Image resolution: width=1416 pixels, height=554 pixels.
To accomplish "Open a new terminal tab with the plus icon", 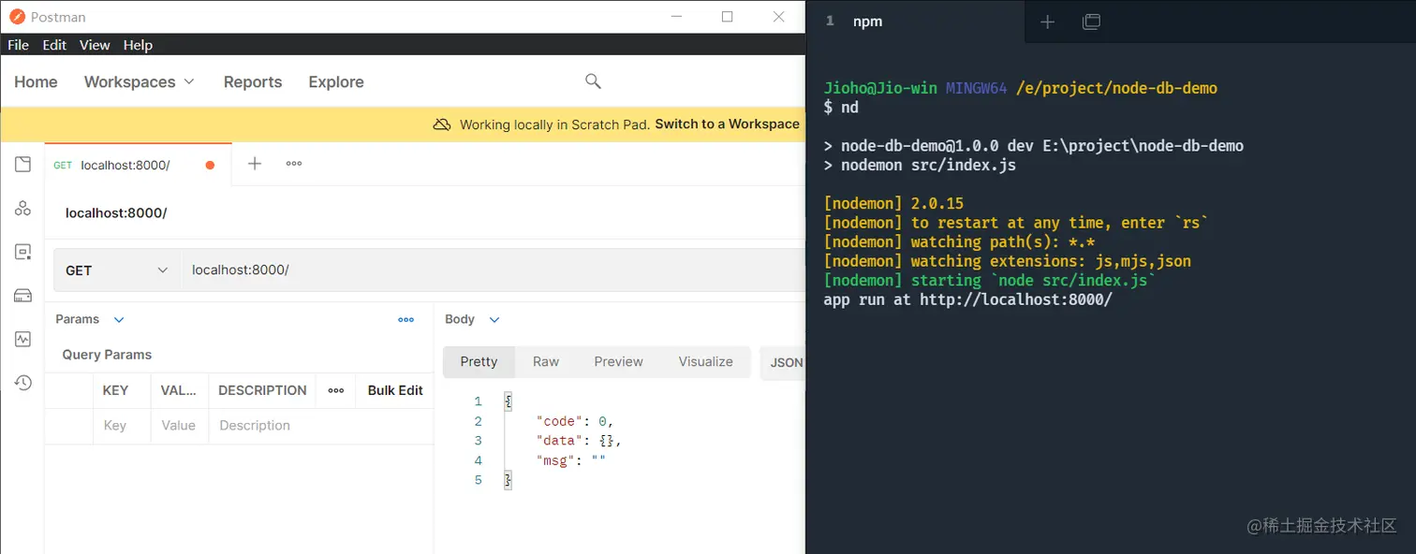I will tap(1047, 21).
